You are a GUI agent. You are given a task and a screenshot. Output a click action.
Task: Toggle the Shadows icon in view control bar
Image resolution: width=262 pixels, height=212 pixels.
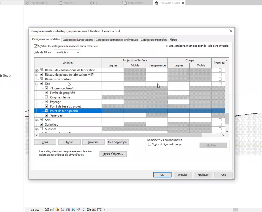[x=63, y=210]
